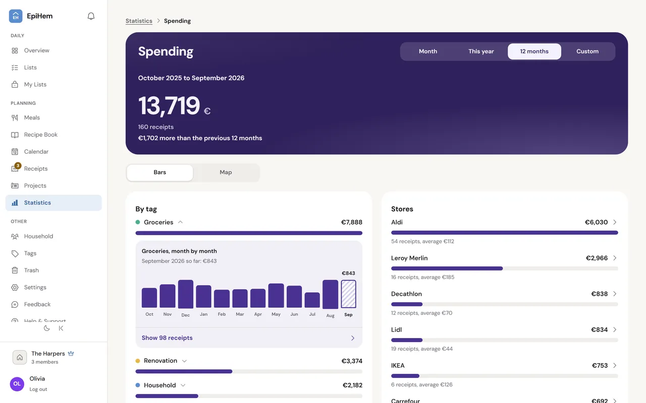The width and height of the screenshot is (646, 403).
Task: Switch chart view to Map
Action: point(226,172)
